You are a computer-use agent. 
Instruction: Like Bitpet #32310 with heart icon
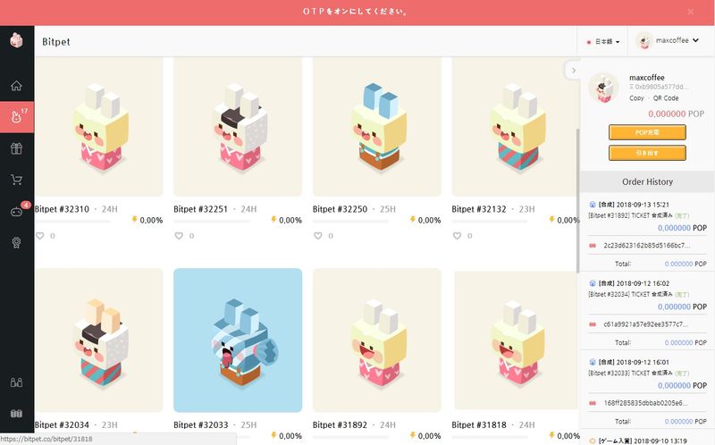point(40,236)
